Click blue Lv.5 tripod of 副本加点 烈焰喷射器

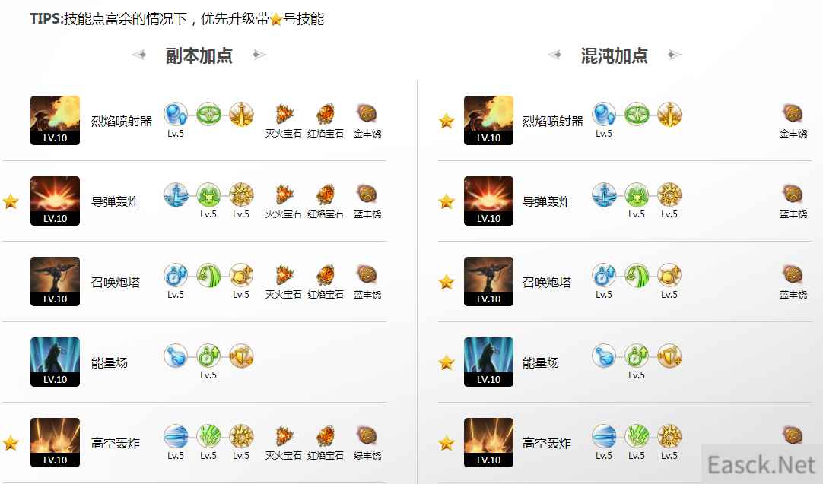point(176,114)
